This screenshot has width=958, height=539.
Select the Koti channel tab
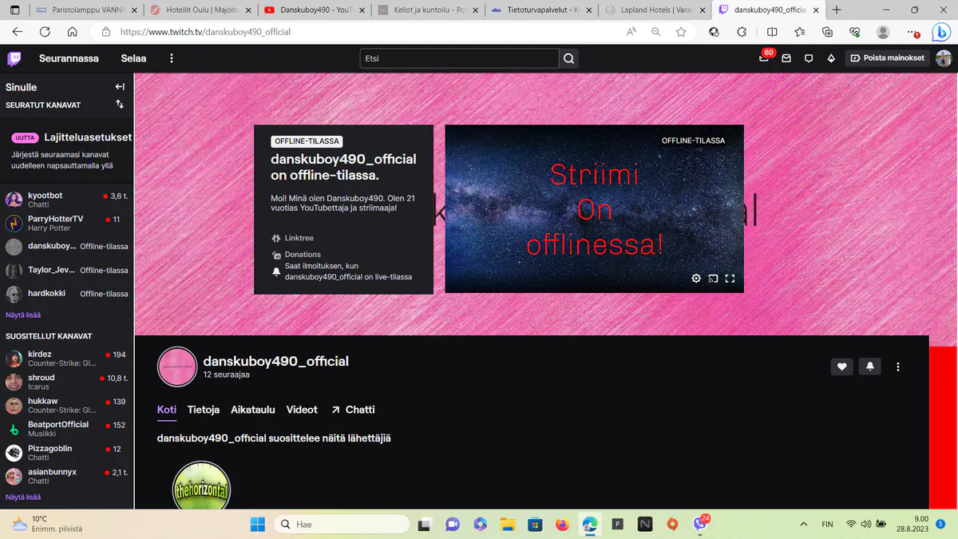point(167,410)
